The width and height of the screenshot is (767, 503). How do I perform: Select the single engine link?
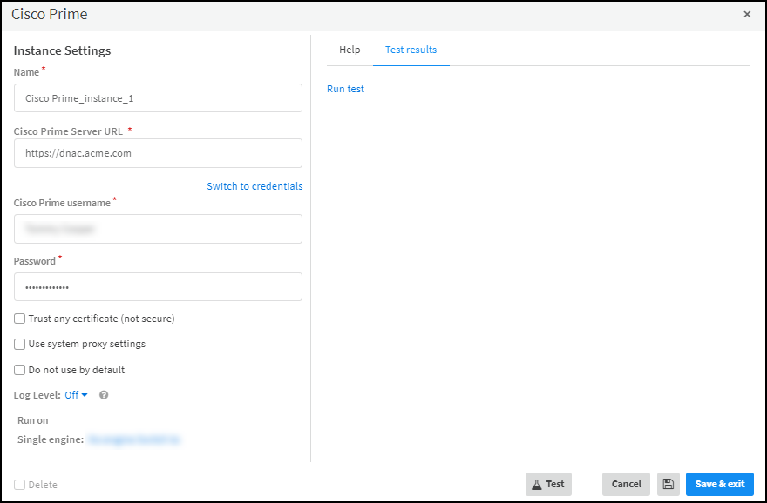click(x=133, y=439)
